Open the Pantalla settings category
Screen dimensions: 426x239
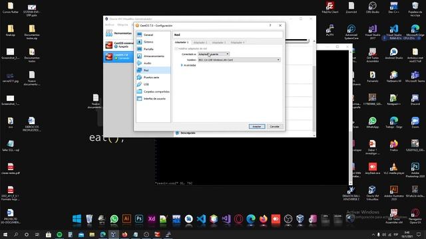coord(153,49)
